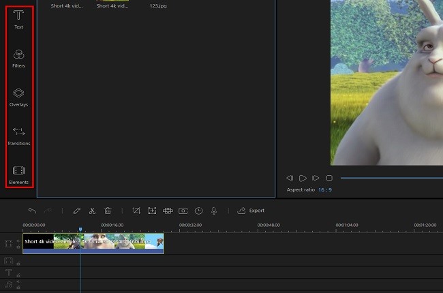Apply the Mosaic tool

coord(168,211)
